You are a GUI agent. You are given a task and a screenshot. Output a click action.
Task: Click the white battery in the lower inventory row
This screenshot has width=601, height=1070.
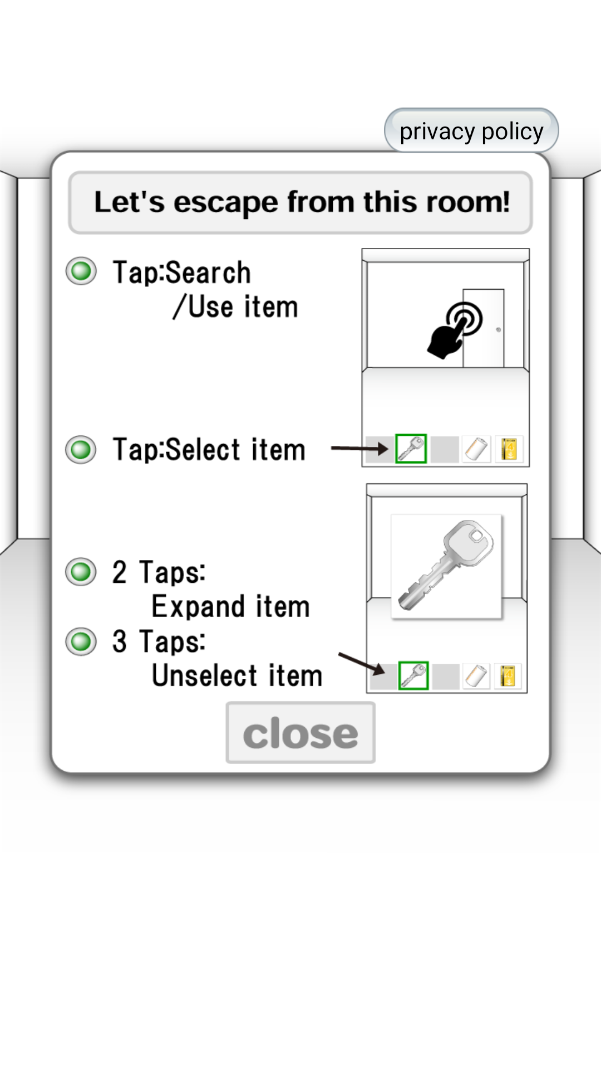click(476, 676)
